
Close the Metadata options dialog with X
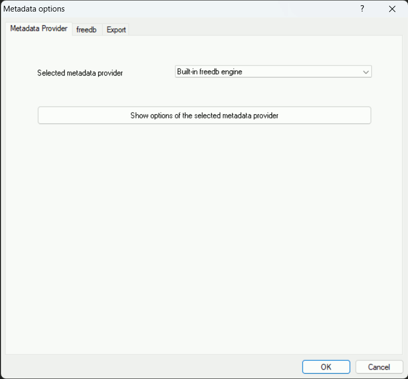click(x=392, y=9)
